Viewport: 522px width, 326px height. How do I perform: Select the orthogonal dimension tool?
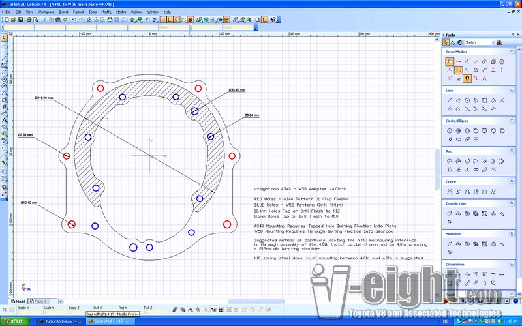coord(450,274)
